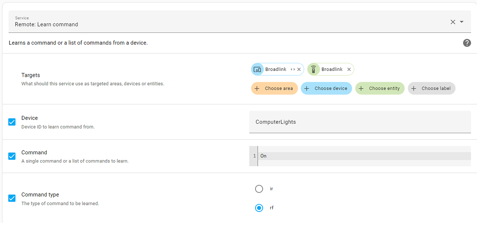Image resolution: width=477 pixels, height=227 pixels.
Task: Disable the Command field checkbox
Action: (x=12, y=156)
